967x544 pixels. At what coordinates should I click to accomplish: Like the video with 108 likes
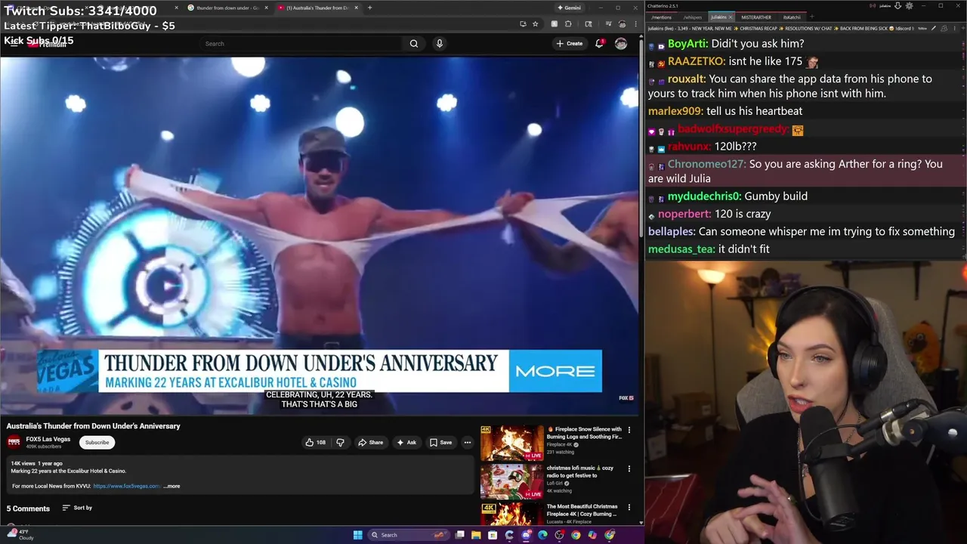point(315,443)
